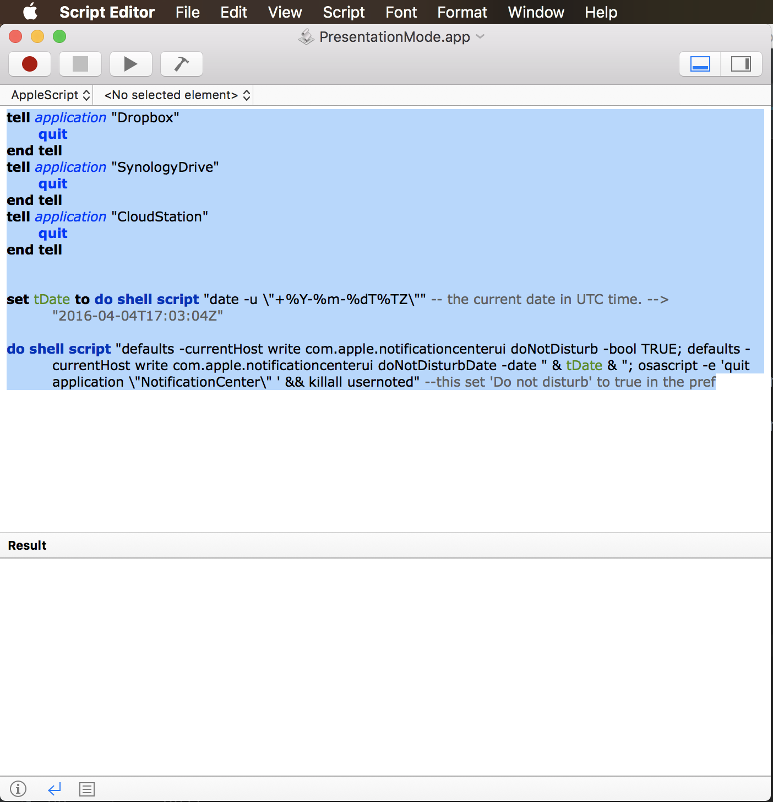The image size is (773, 802).
Task: Click the yellow minimize window button
Action: coord(37,36)
